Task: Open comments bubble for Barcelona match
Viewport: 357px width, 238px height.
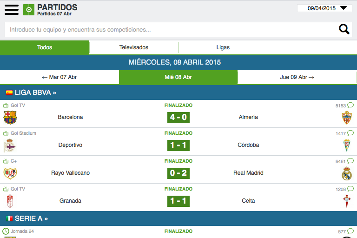Action: coord(350,105)
